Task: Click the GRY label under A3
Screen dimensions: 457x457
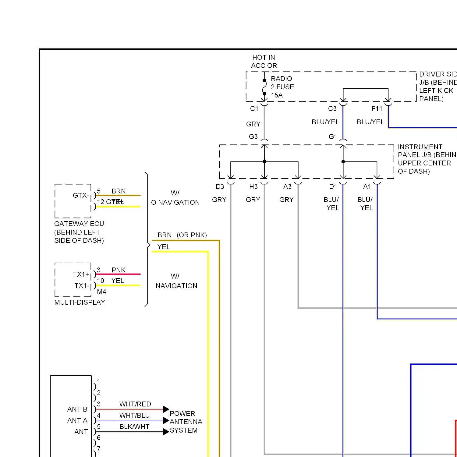Action: click(286, 200)
